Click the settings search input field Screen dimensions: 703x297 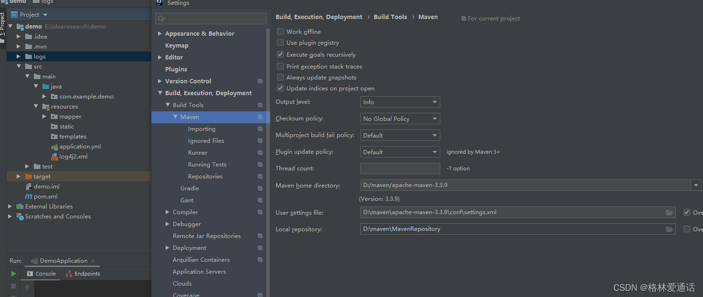click(211, 19)
